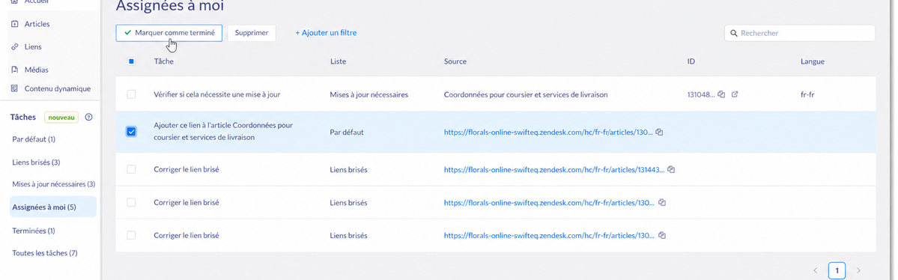
Task: Open the Articles section icon in sidebar
Action: pos(15,24)
